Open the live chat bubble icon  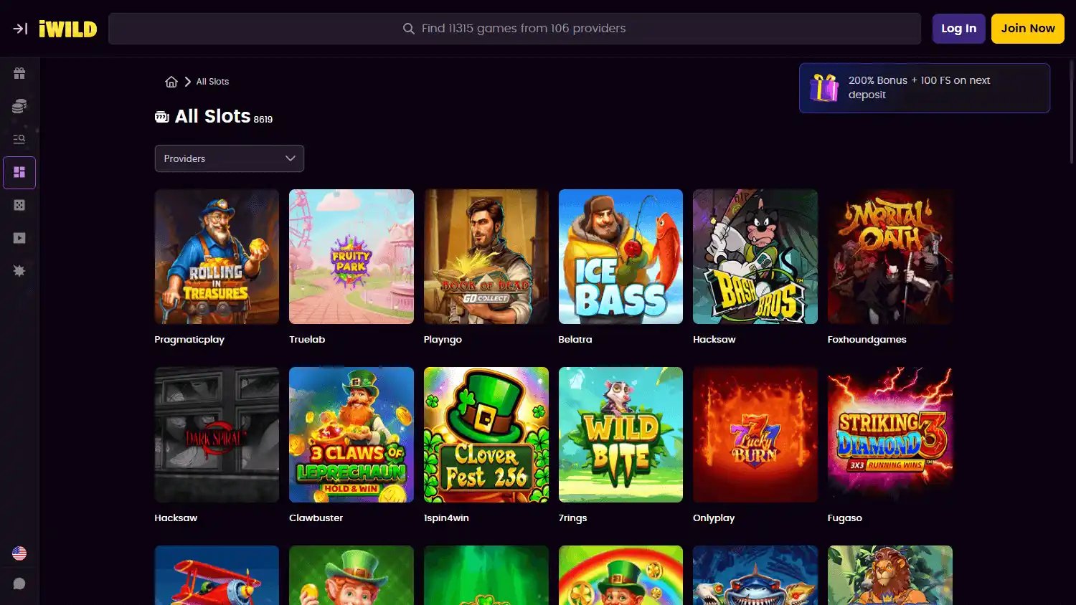(19, 583)
